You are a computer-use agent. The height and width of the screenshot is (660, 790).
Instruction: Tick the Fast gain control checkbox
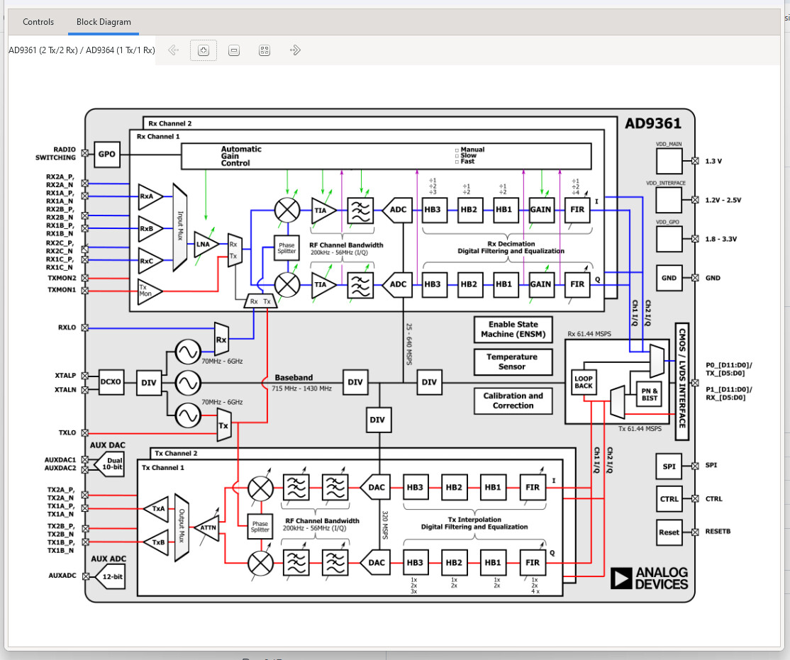pos(457,162)
